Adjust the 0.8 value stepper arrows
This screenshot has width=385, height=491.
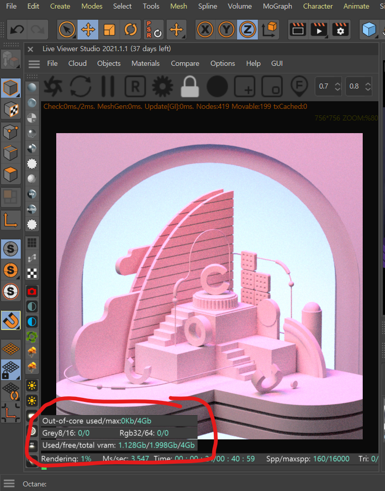tap(368, 86)
